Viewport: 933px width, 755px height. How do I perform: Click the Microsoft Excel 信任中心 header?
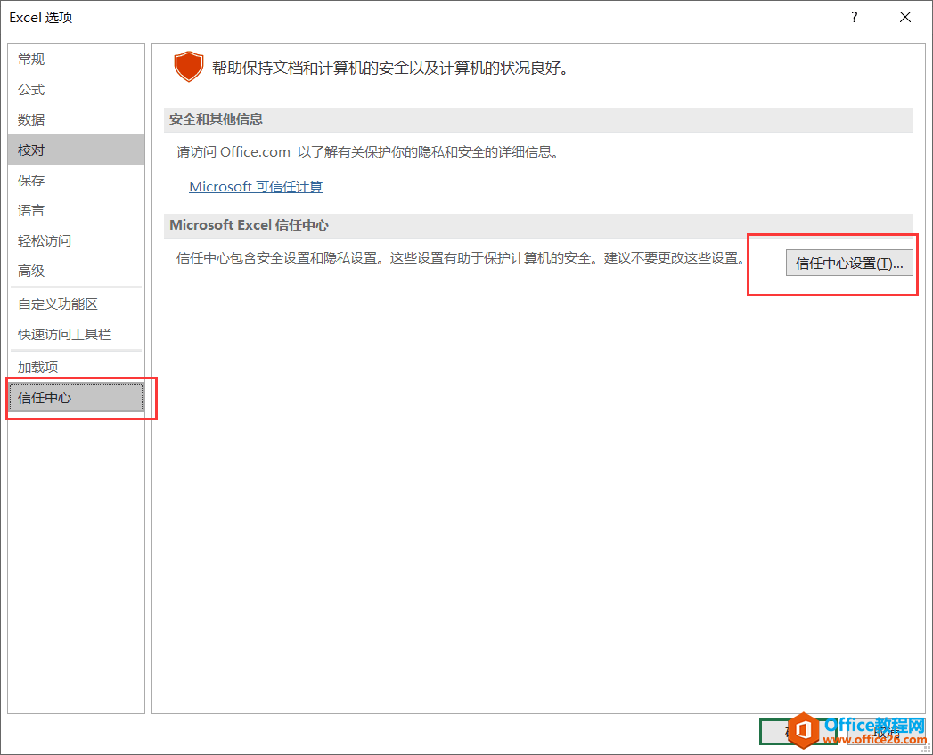(538, 225)
